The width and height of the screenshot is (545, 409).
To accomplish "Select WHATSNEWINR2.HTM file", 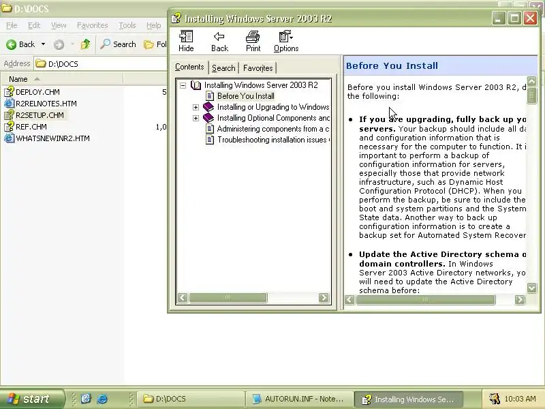I will click(x=47, y=138).
